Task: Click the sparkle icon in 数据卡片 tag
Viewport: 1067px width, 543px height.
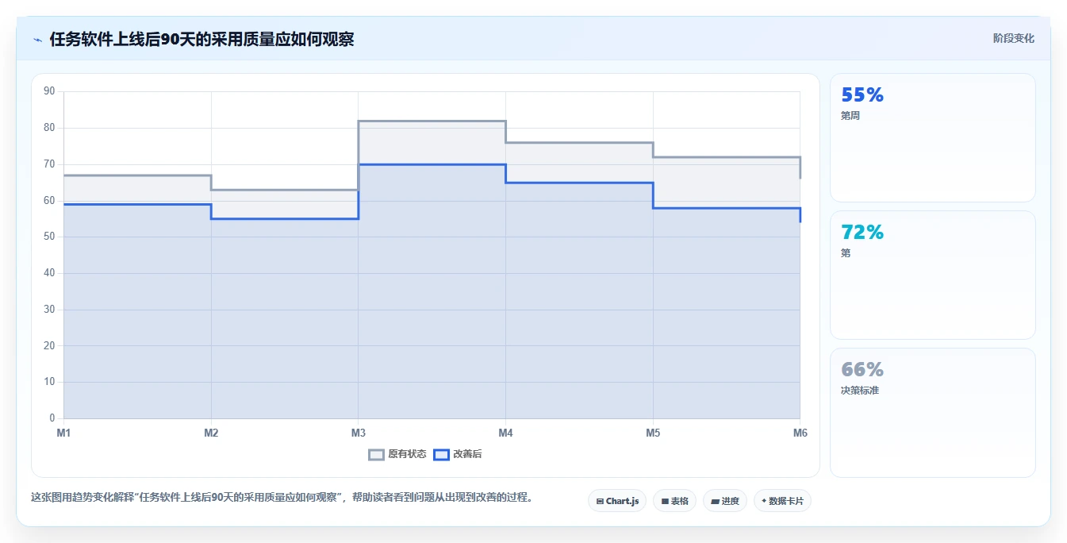Action: 764,501
